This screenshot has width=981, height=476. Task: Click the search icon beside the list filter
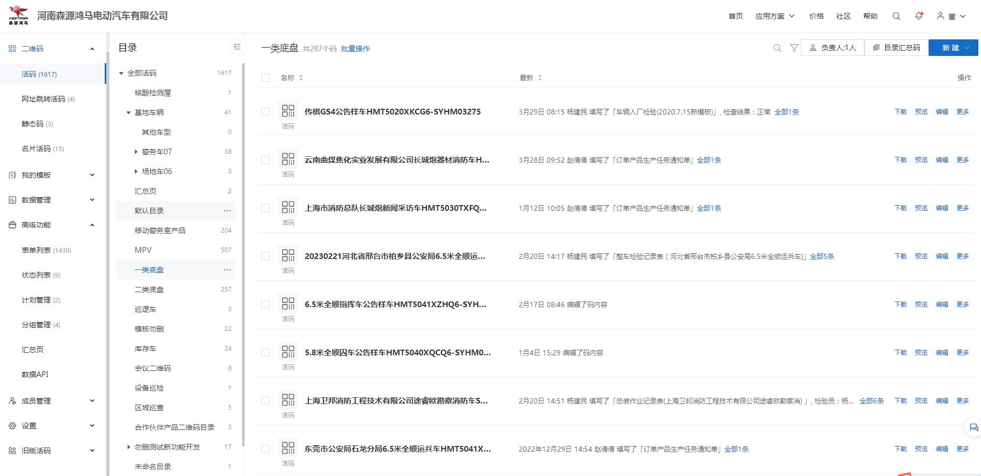coord(776,48)
